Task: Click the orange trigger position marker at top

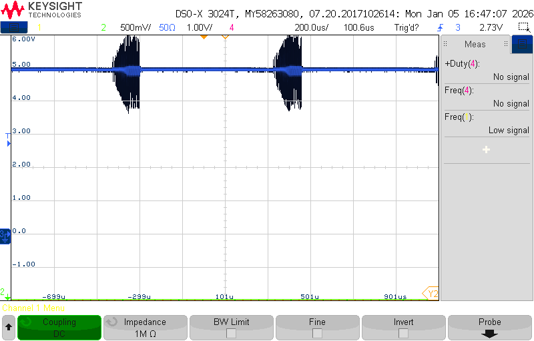Action: click(204, 37)
